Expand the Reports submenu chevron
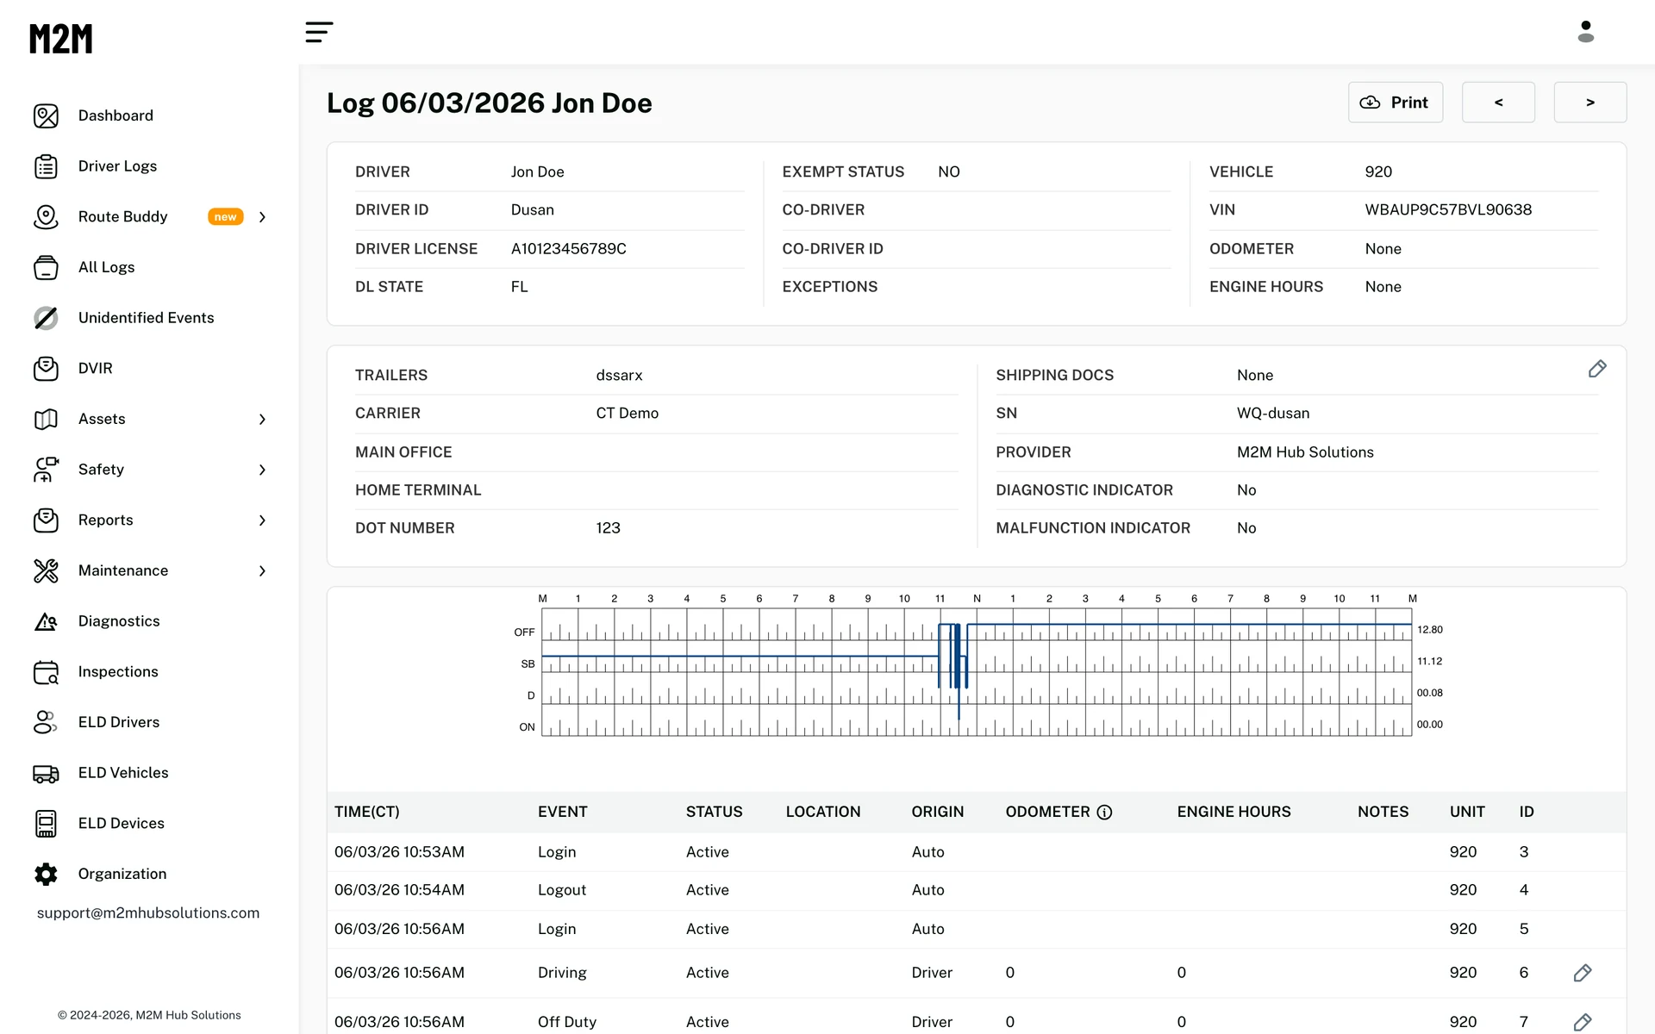Screen dimensions: 1655x1034 click(x=262, y=520)
